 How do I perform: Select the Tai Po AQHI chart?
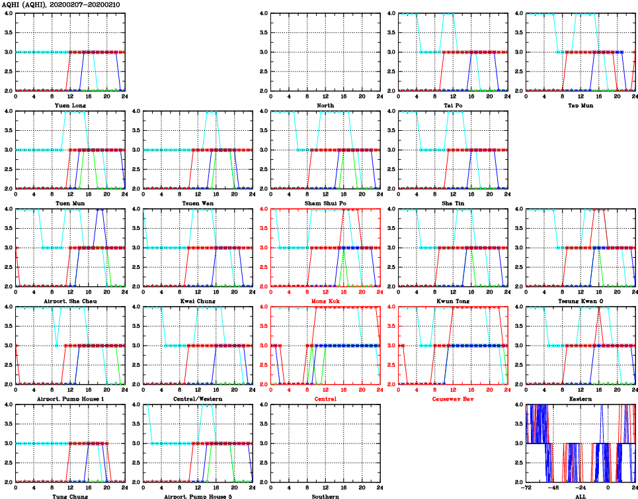click(453, 52)
